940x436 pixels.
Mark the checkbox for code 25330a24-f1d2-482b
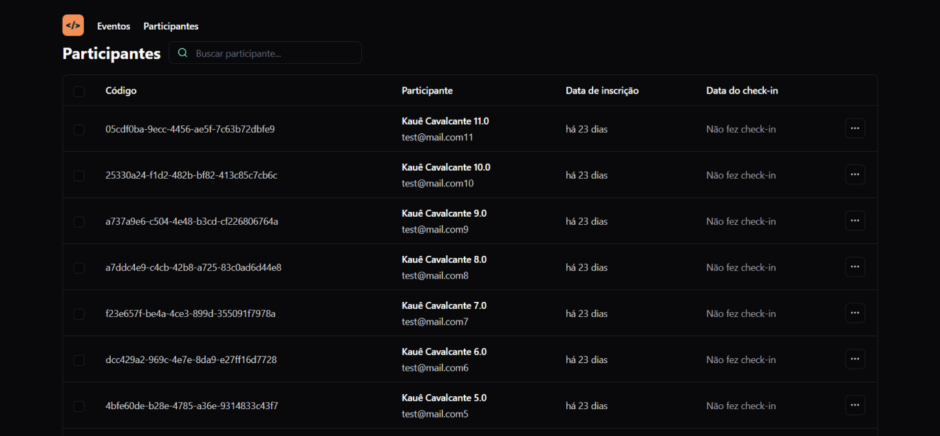coord(79,176)
